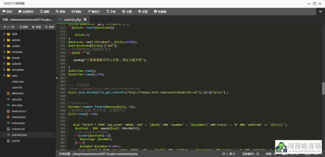The height and width of the screenshot is (157, 325).
Task: Click the Refresh (刷新) button in top toolbar
Action: pyautogui.click(x=44, y=12)
